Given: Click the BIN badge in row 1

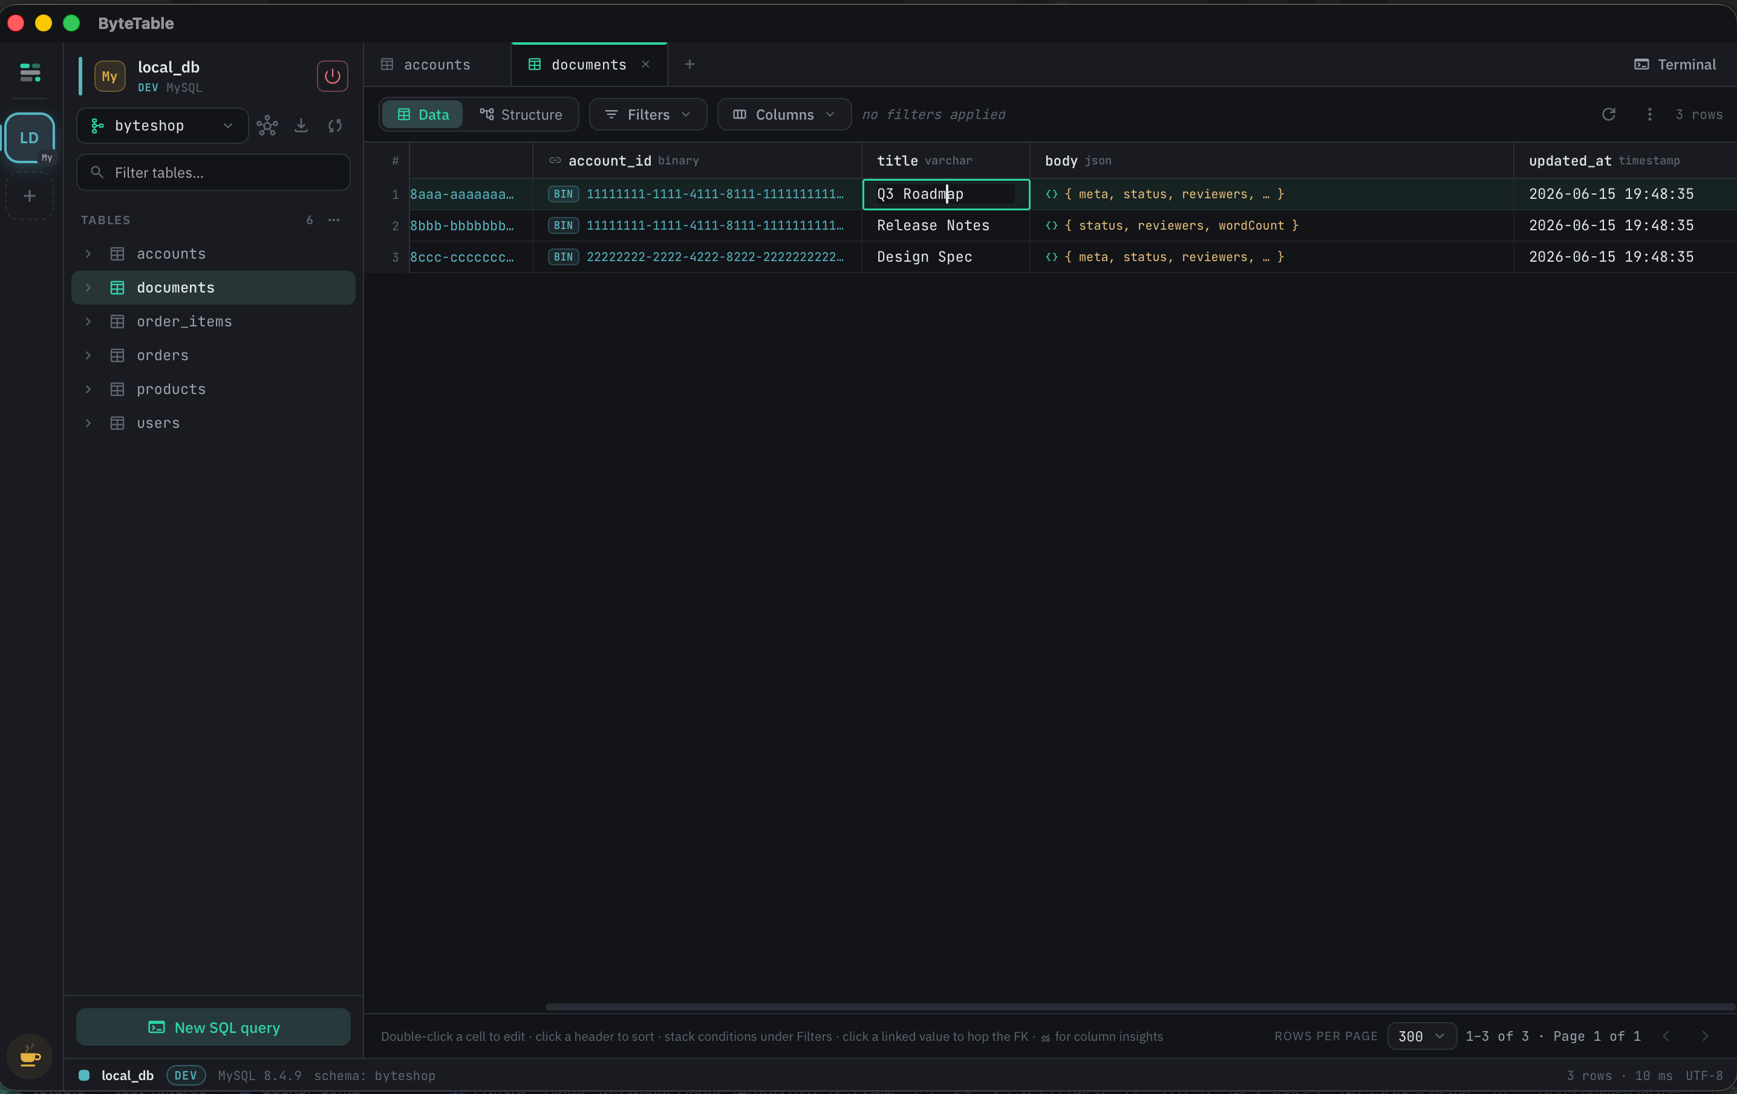Looking at the screenshot, I should [563, 194].
